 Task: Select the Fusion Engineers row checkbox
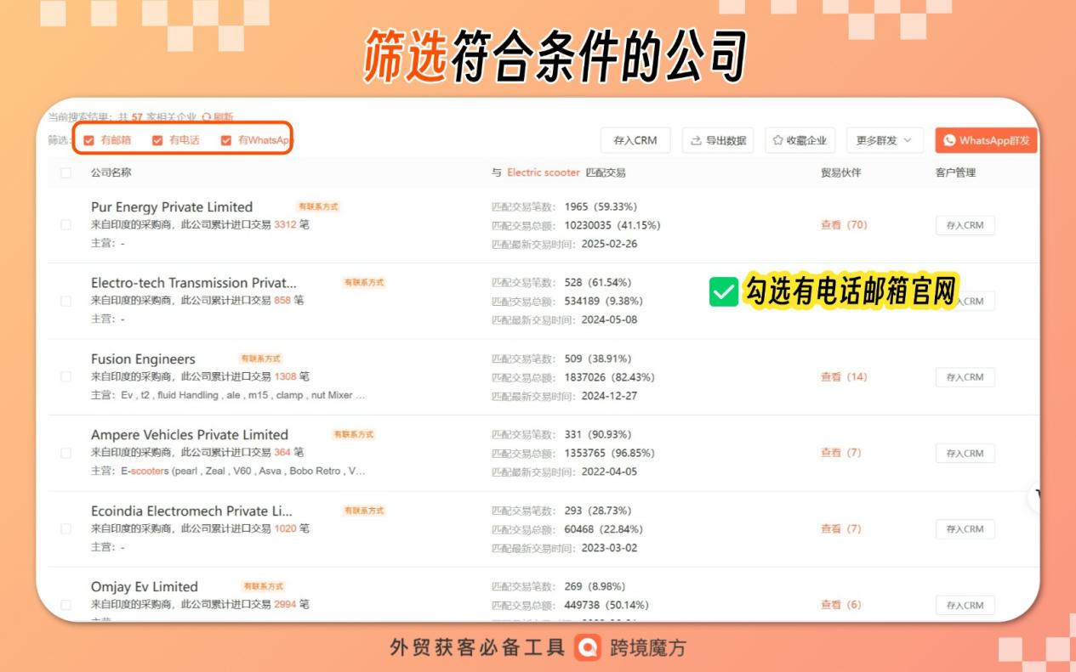[65, 376]
